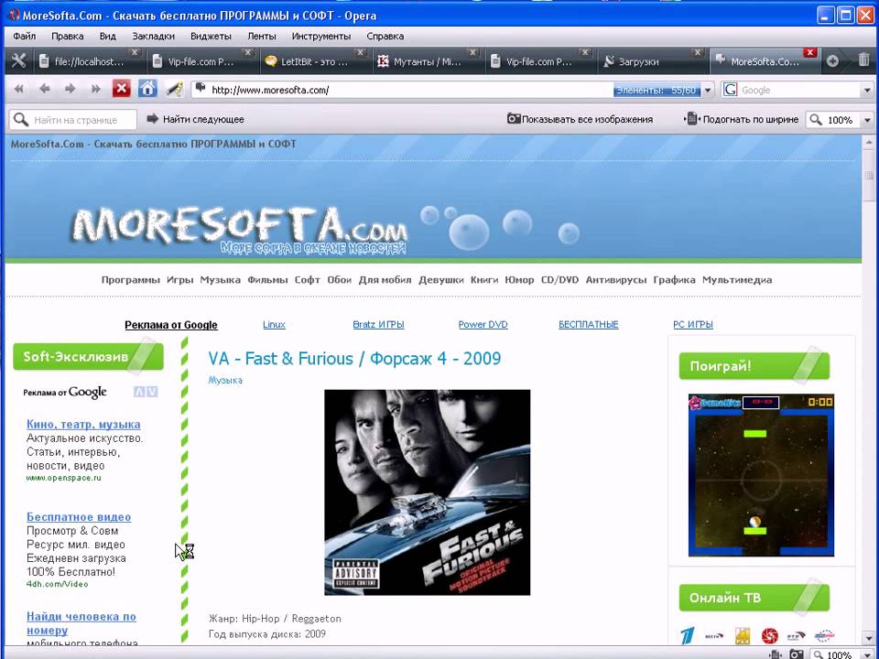The image size is (879, 659).
Task: Open the Ленты menu
Action: coord(262,36)
